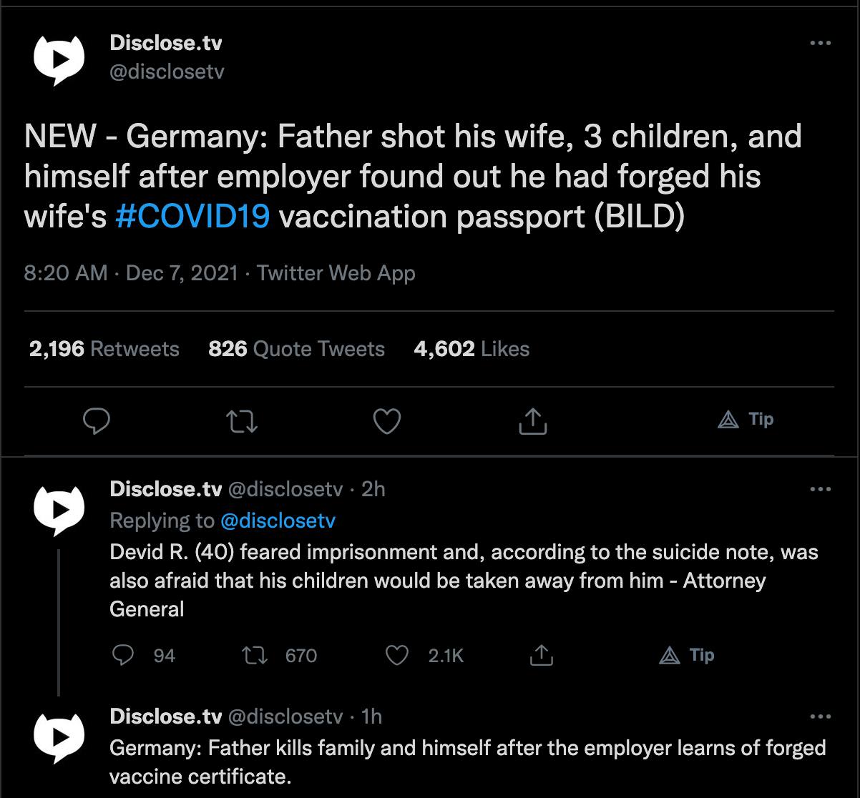Retweet the main Disclose.tv tweet

pyautogui.click(x=241, y=421)
